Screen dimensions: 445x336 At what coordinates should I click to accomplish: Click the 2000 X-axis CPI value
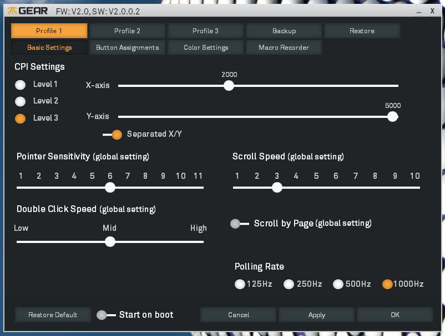click(229, 74)
